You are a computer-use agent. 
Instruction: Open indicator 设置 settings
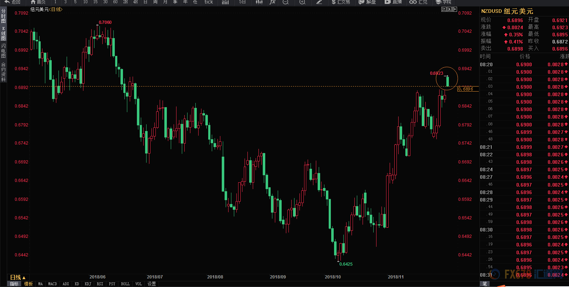(x=152, y=284)
